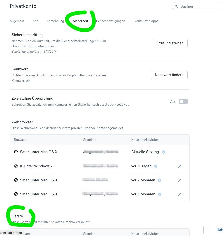Click info icon next to vor 2 Monaten
The height and width of the screenshot is (236, 223).
160,180
